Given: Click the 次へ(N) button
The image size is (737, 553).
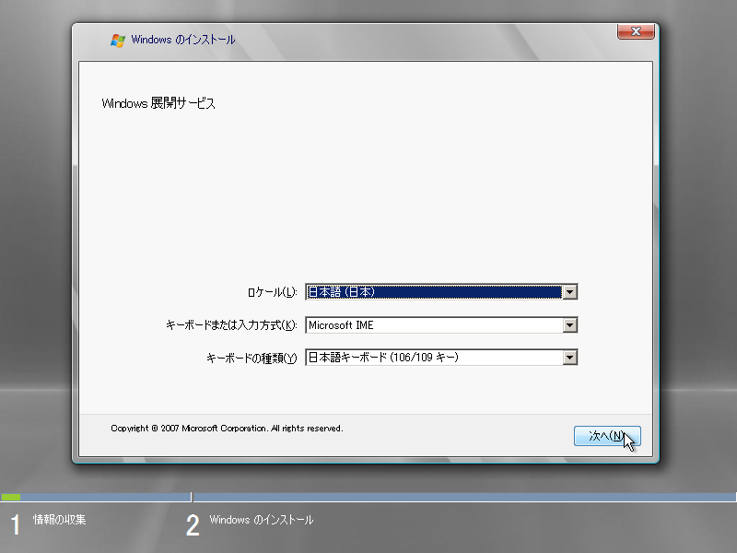Looking at the screenshot, I should (607, 436).
